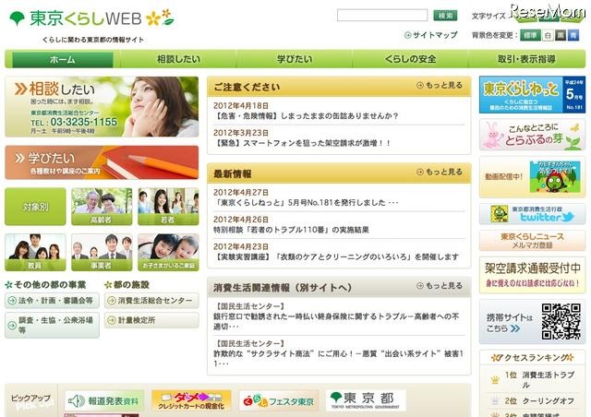
Task: Expand もっと見る in ご注意ください section
Action: coord(440,86)
